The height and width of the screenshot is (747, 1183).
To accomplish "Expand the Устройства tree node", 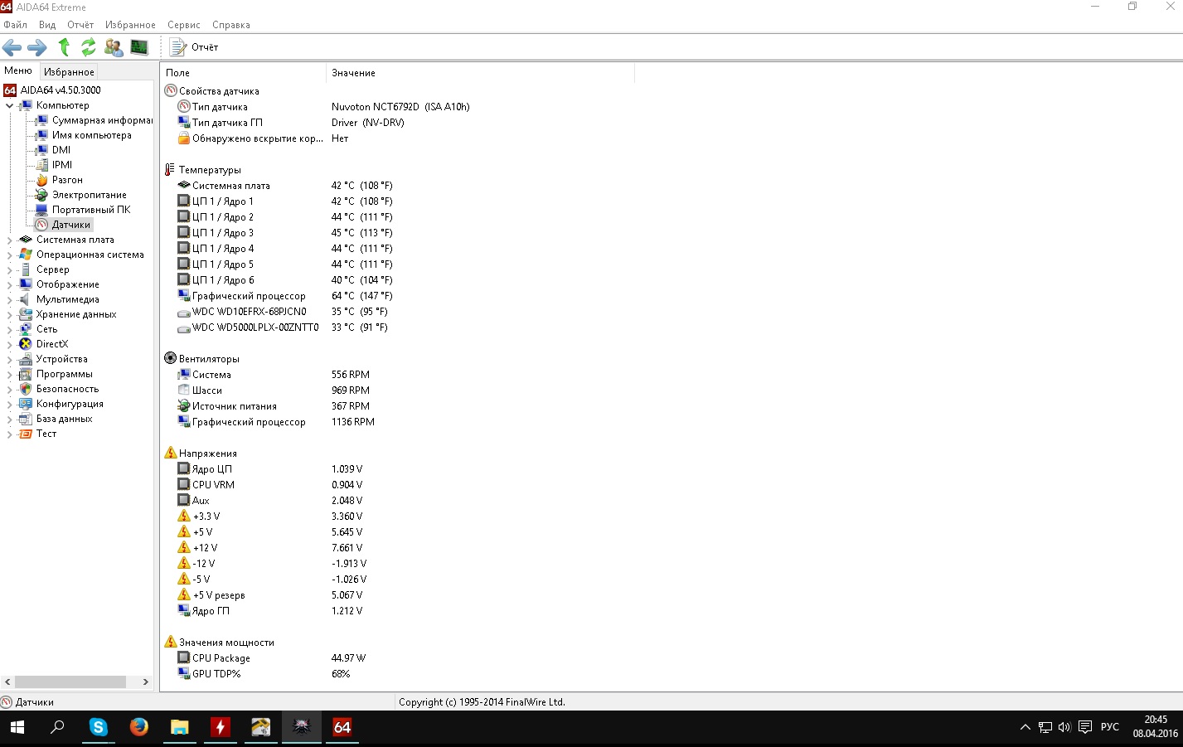I will click(9, 359).
